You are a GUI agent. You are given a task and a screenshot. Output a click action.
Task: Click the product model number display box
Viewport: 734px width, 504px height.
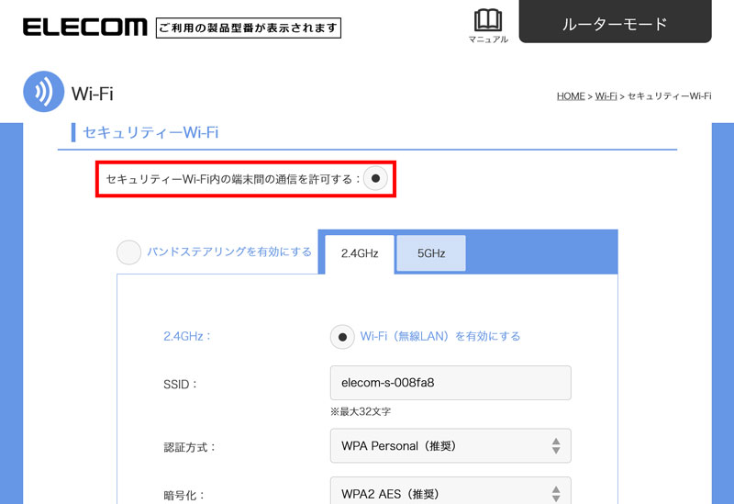pyautogui.click(x=248, y=28)
